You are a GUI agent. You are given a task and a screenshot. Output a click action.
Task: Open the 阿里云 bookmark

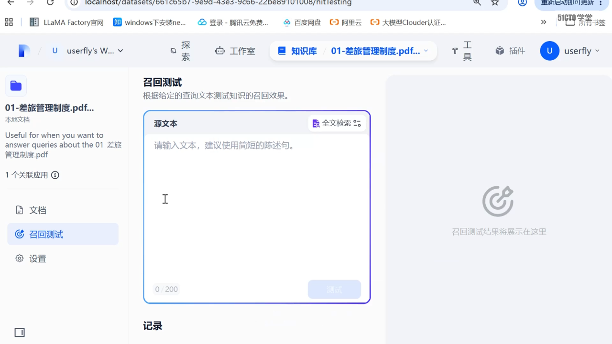coord(346,22)
